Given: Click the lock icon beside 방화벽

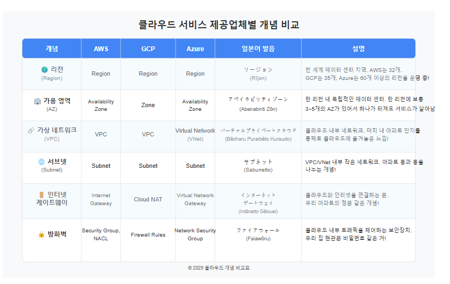Looking at the screenshot, I should click(41, 234).
